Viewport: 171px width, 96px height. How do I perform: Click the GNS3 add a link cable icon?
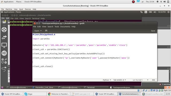(x=4, y=69)
